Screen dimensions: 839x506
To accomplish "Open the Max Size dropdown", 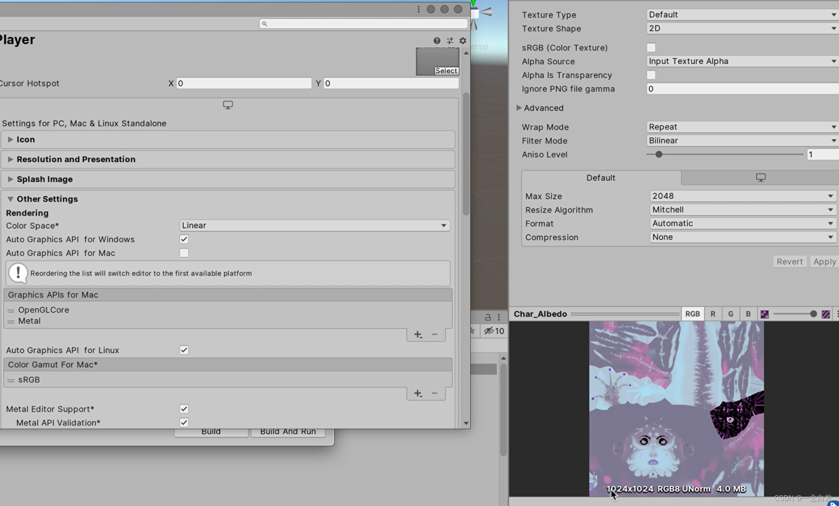I will (x=742, y=196).
